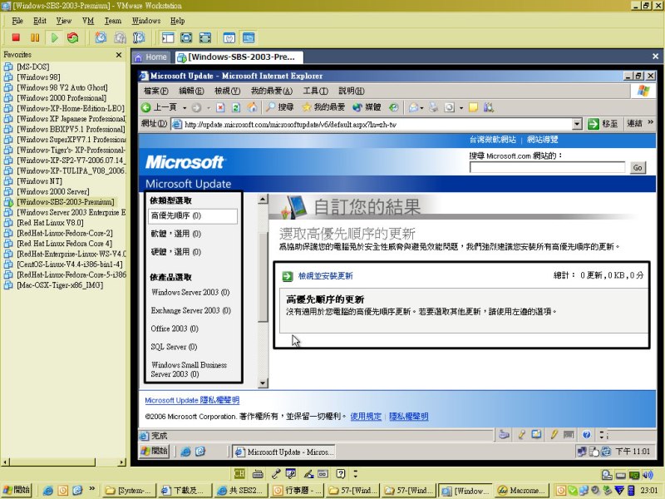The image size is (665, 499).
Task: Click the IE Back arrow icon (上一頁)
Action: pyautogui.click(x=146, y=107)
